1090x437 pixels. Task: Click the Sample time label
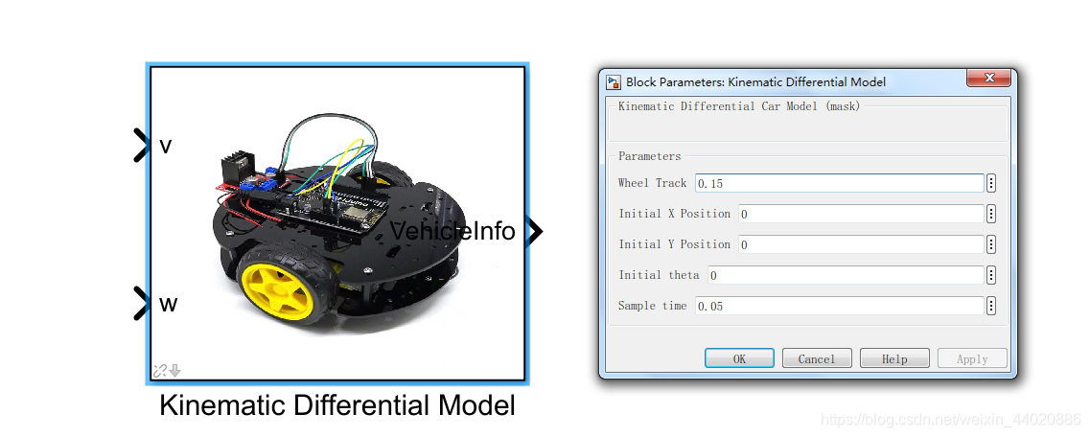point(652,306)
